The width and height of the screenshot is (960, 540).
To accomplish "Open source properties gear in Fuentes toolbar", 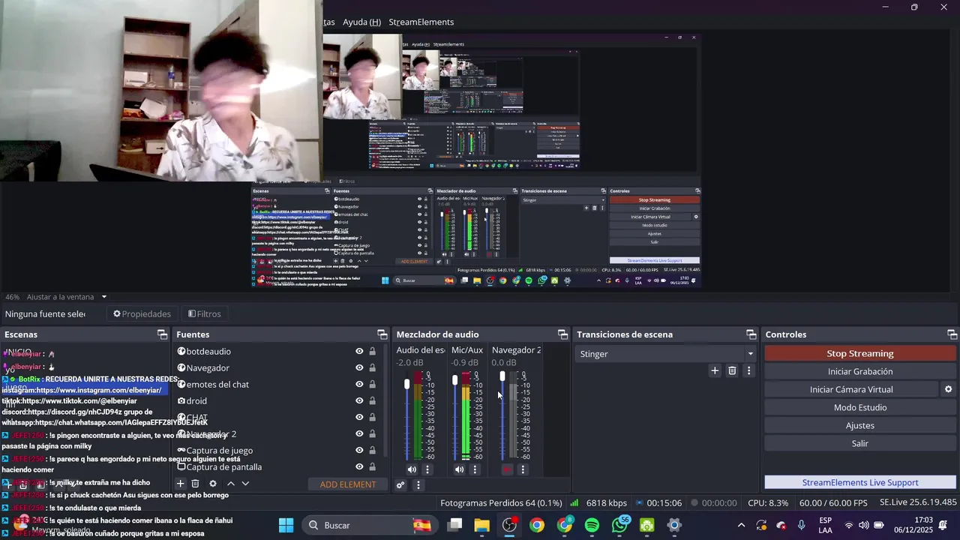I will click(x=213, y=484).
